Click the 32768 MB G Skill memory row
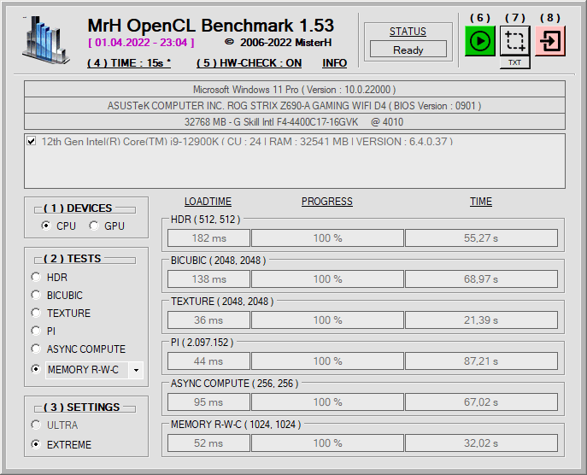 pos(295,122)
